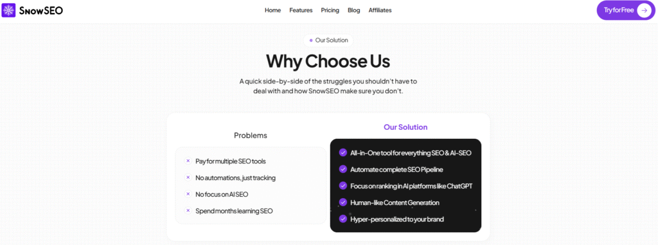This screenshot has width=658, height=245.
Task: Click the X icon beside No focus on AI SEO
Action: pyautogui.click(x=188, y=194)
